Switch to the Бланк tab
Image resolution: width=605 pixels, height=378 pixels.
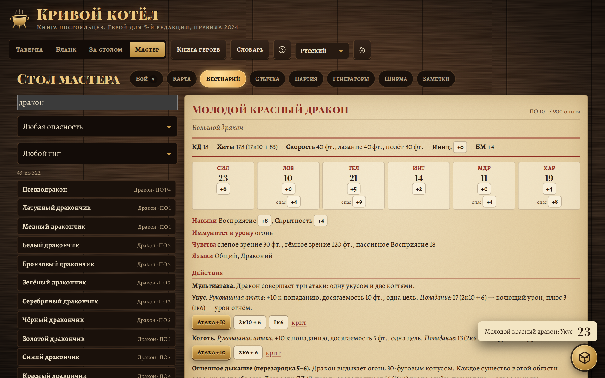(66, 50)
